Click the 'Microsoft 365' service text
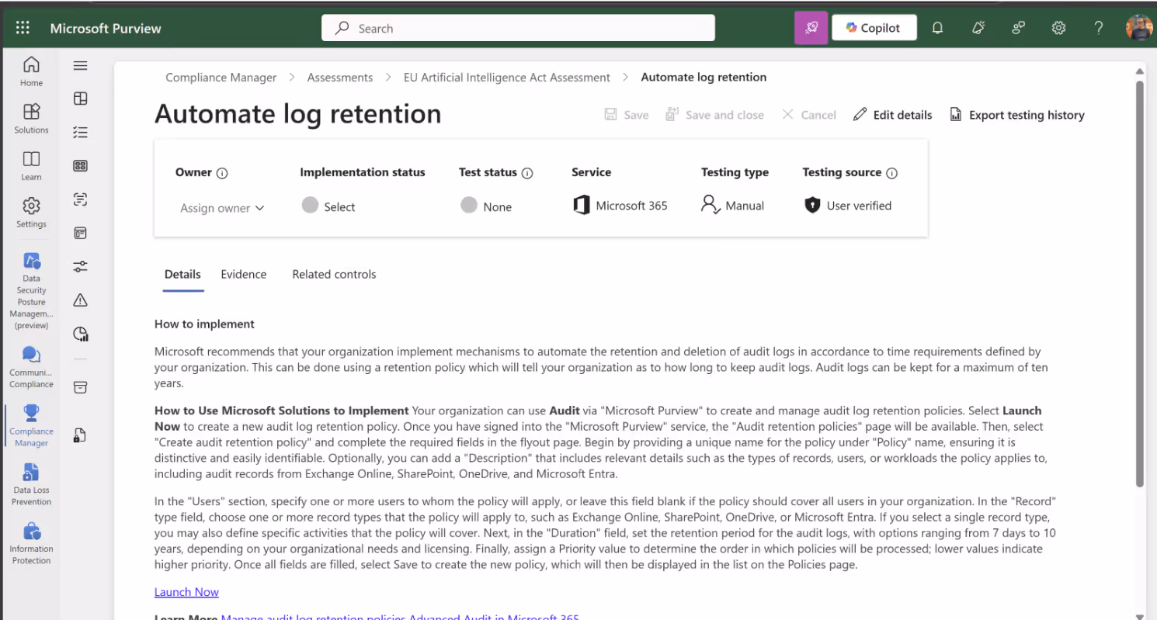The image size is (1157, 620). click(631, 206)
